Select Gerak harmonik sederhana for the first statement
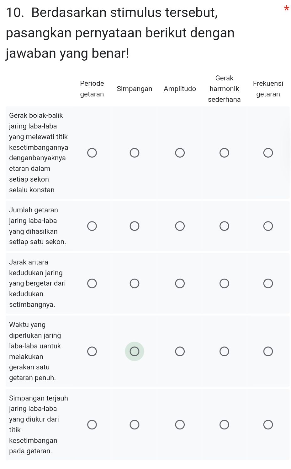The height and width of the screenshot is (469, 291). [x=224, y=153]
